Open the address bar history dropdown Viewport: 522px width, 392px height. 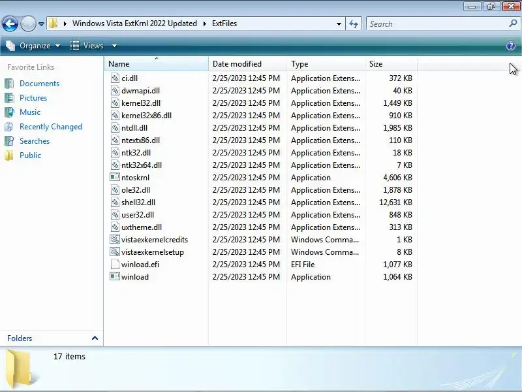click(x=339, y=24)
